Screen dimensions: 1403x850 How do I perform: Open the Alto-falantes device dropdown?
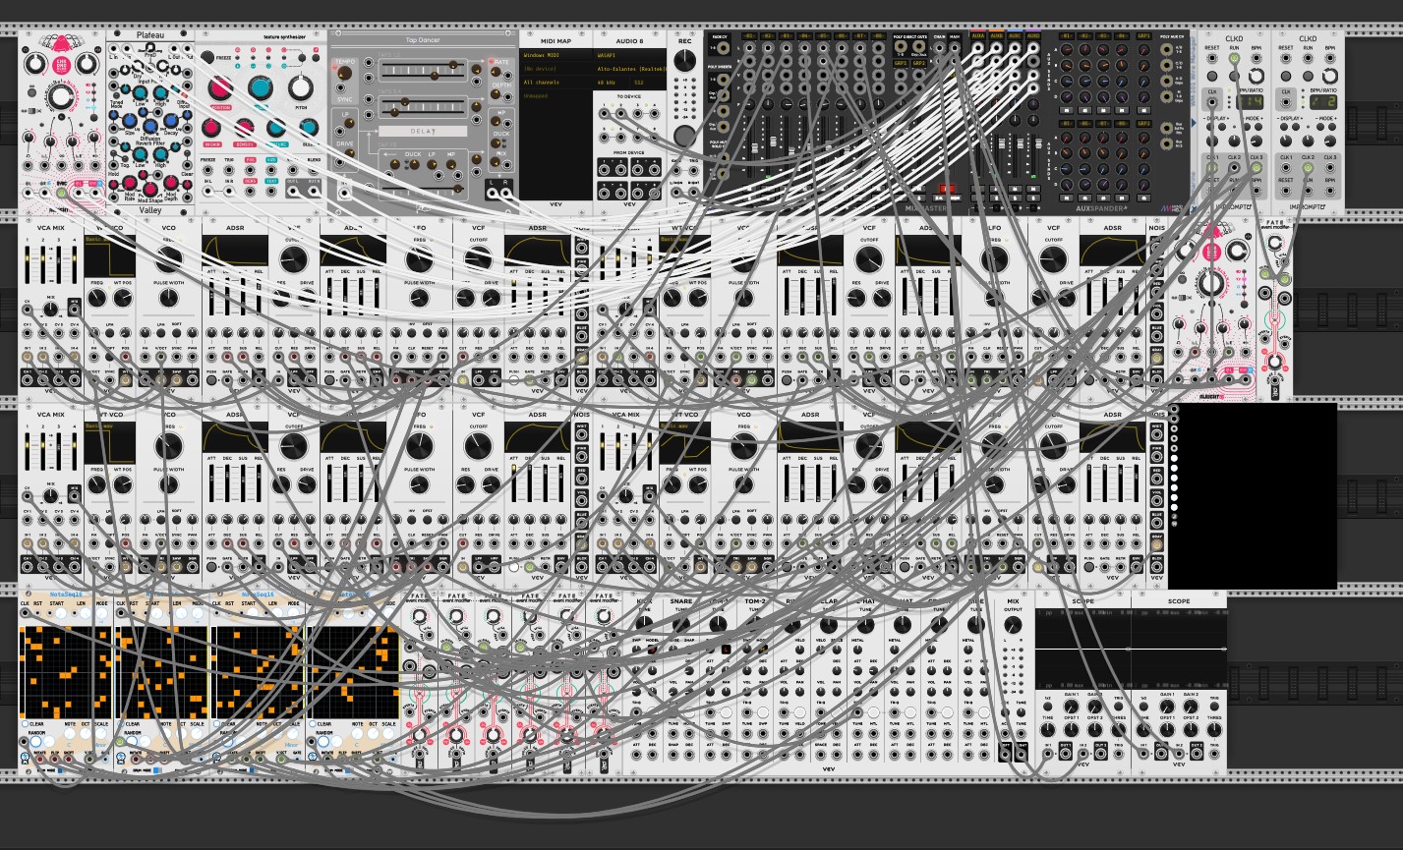pos(629,69)
